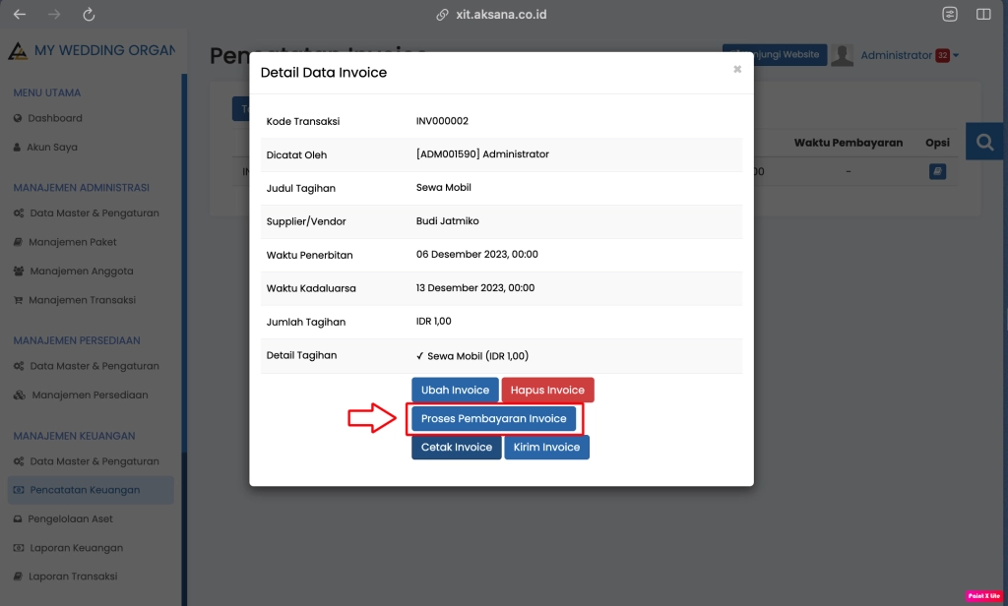The image size is (1008, 606).
Task: Click Cetak Invoice button
Action: [456, 448]
